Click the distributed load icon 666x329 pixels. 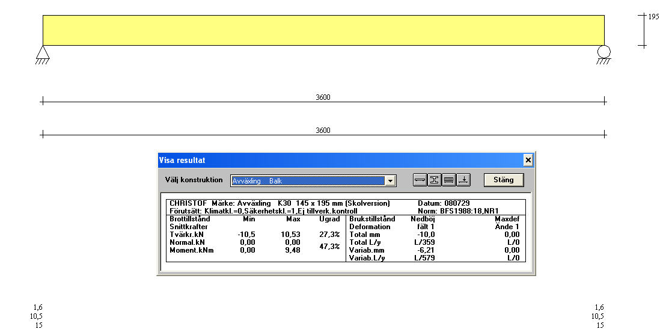pos(449,180)
